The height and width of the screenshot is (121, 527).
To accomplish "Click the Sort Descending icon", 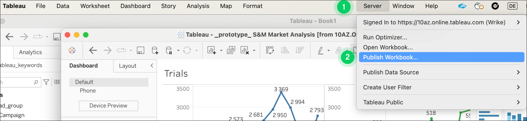I will click(x=300, y=50).
